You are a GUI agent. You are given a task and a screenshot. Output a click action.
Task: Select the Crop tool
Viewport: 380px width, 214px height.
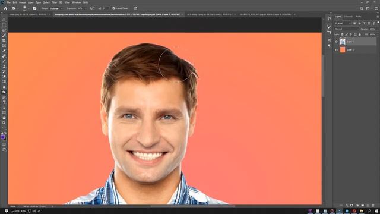(4, 40)
